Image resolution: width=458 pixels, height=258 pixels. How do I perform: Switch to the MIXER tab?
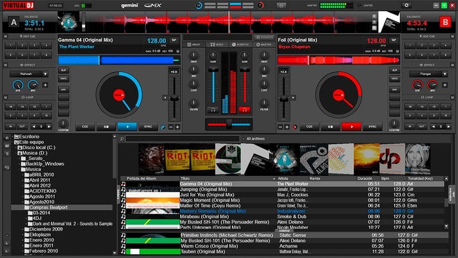pyautogui.click(x=194, y=45)
